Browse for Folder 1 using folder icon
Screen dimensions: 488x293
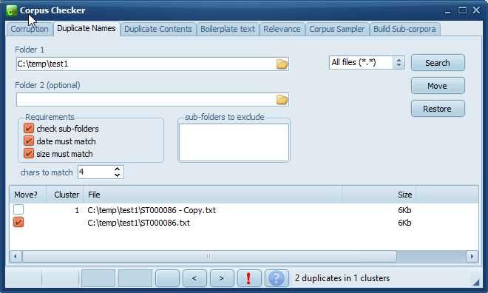tap(282, 64)
